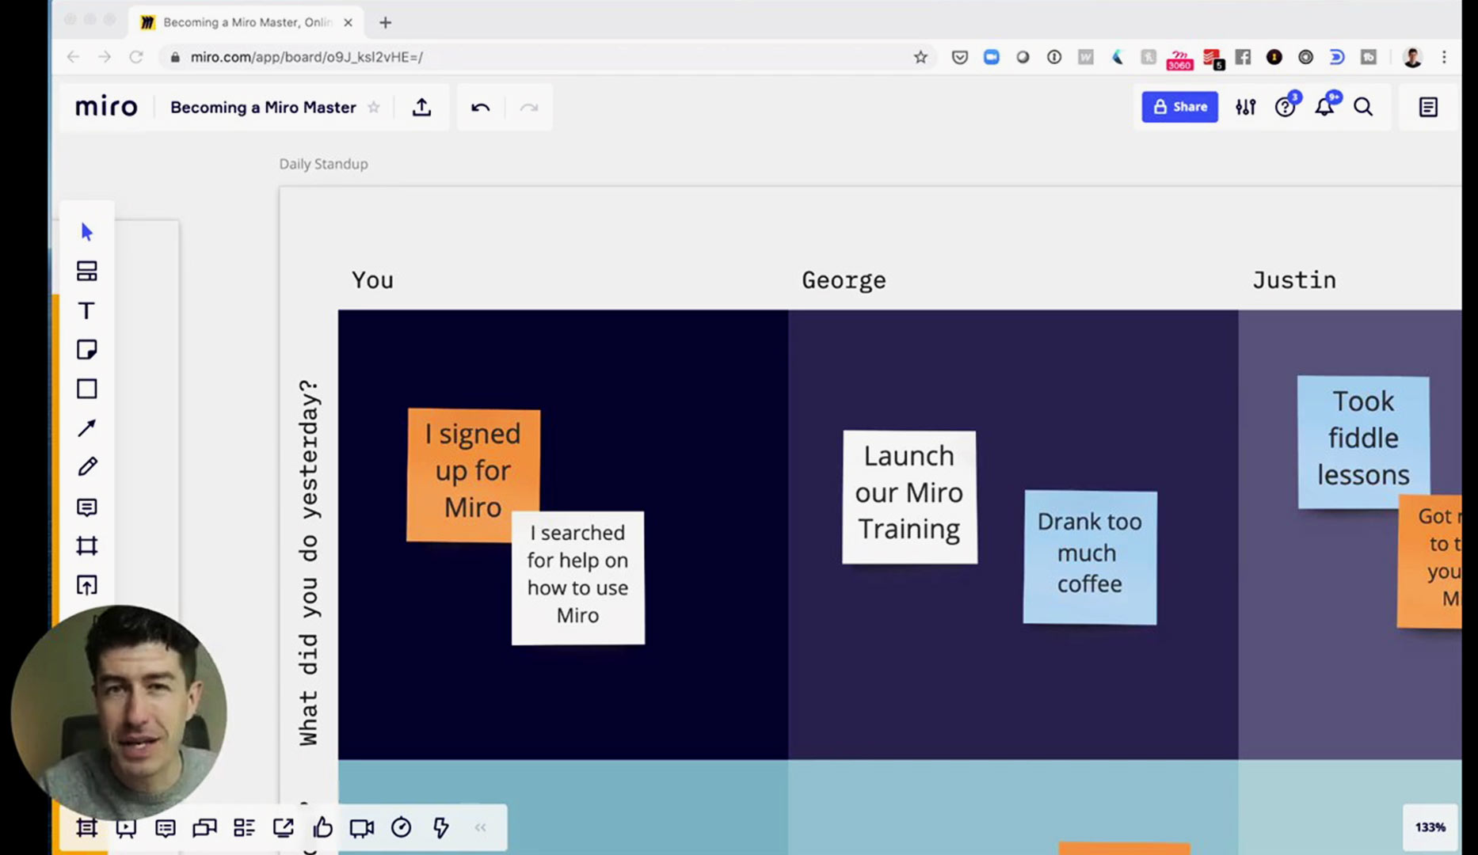
Task: Select the Frame tool in left toolbar
Action: click(x=87, y=545)
